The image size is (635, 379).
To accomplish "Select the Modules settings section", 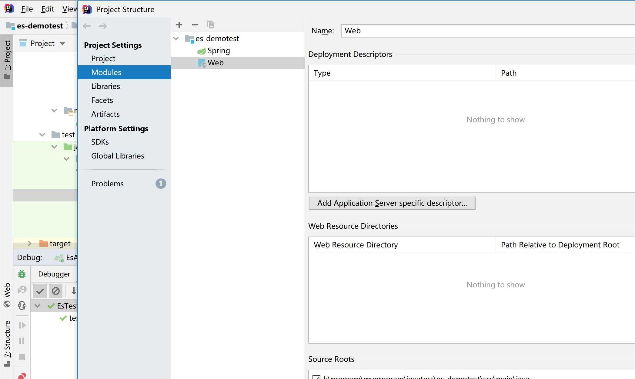I will point(106,72).
